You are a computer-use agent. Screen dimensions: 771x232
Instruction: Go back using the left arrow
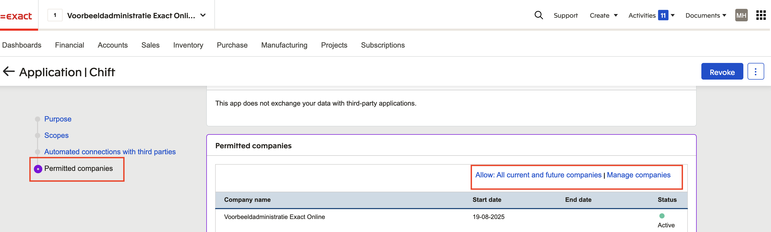[x=9, y=72]
